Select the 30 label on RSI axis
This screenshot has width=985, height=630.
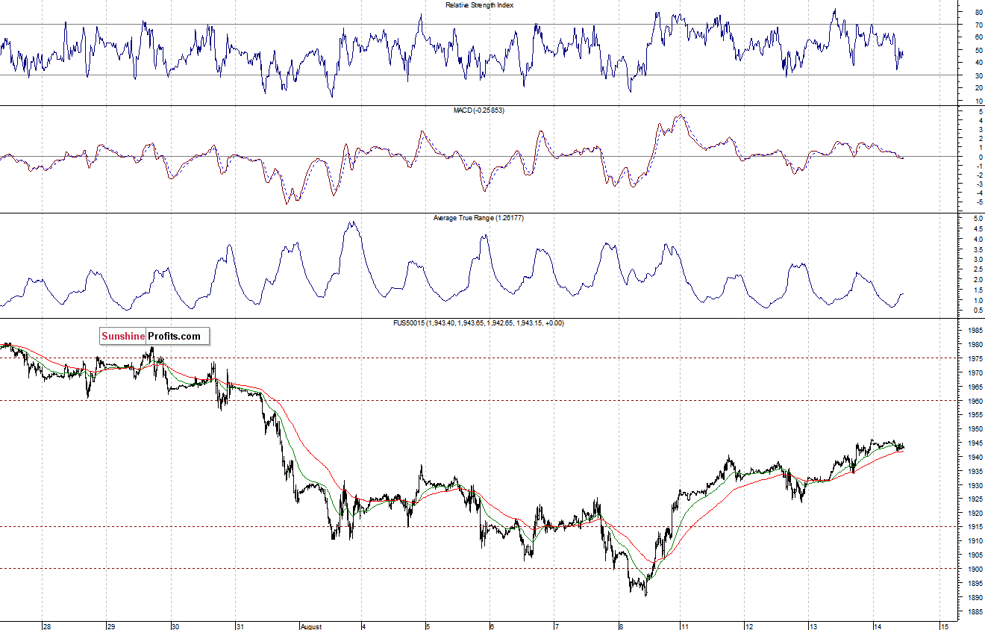(x=978, y=75)
